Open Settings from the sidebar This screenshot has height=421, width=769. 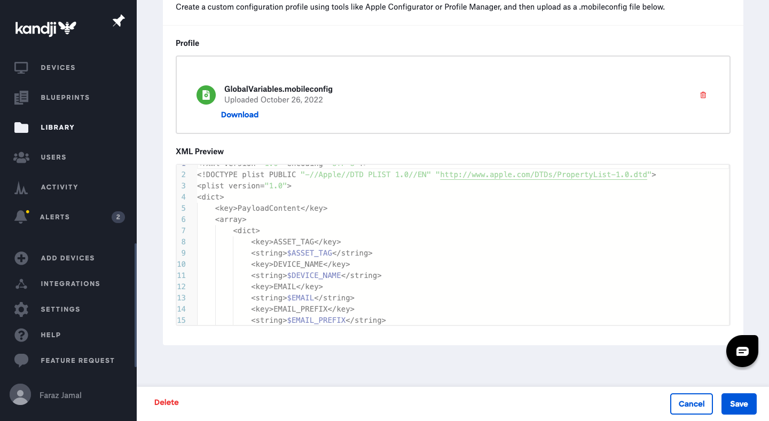coord(60,309)
